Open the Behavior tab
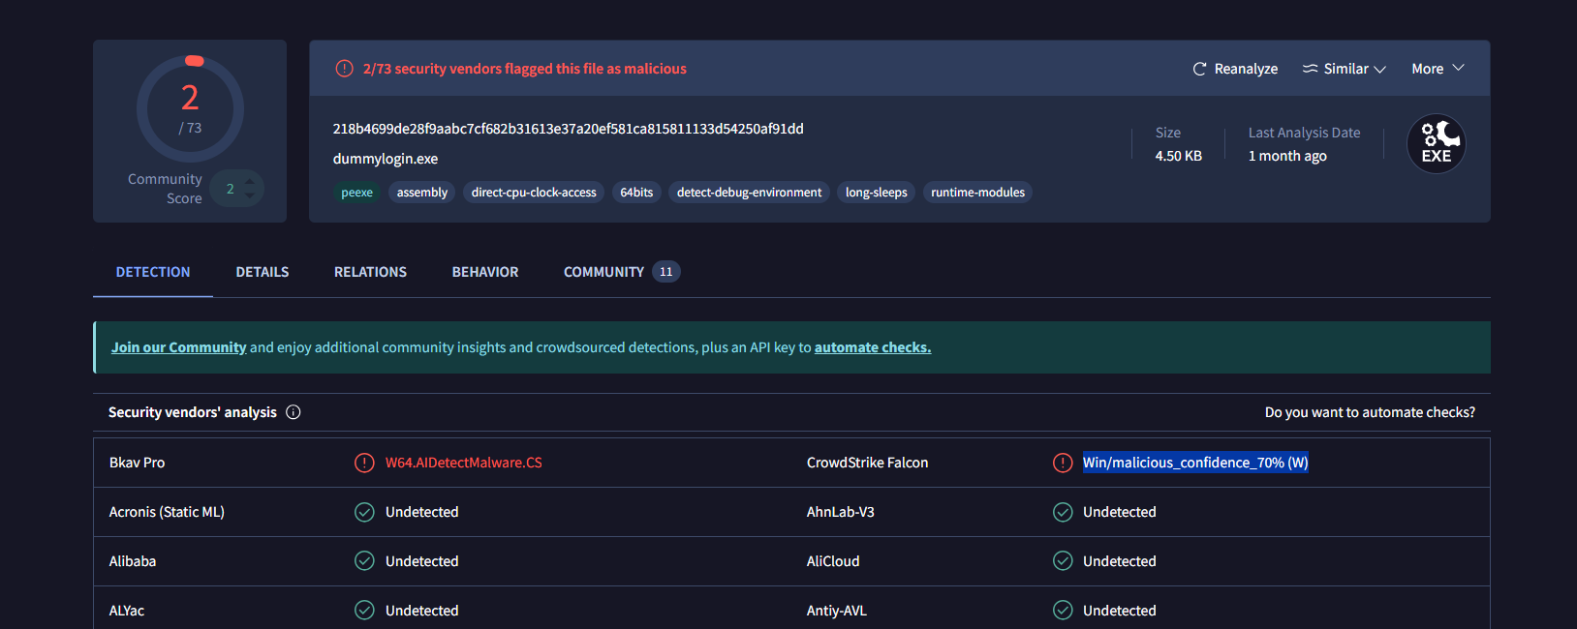1577x629 pixels. [x=485, y=272]
